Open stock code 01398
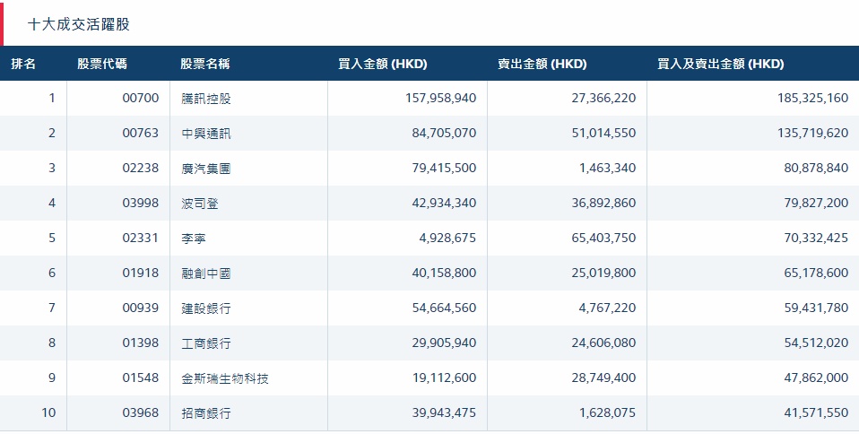The image size is (859, 434). [140, 343]
